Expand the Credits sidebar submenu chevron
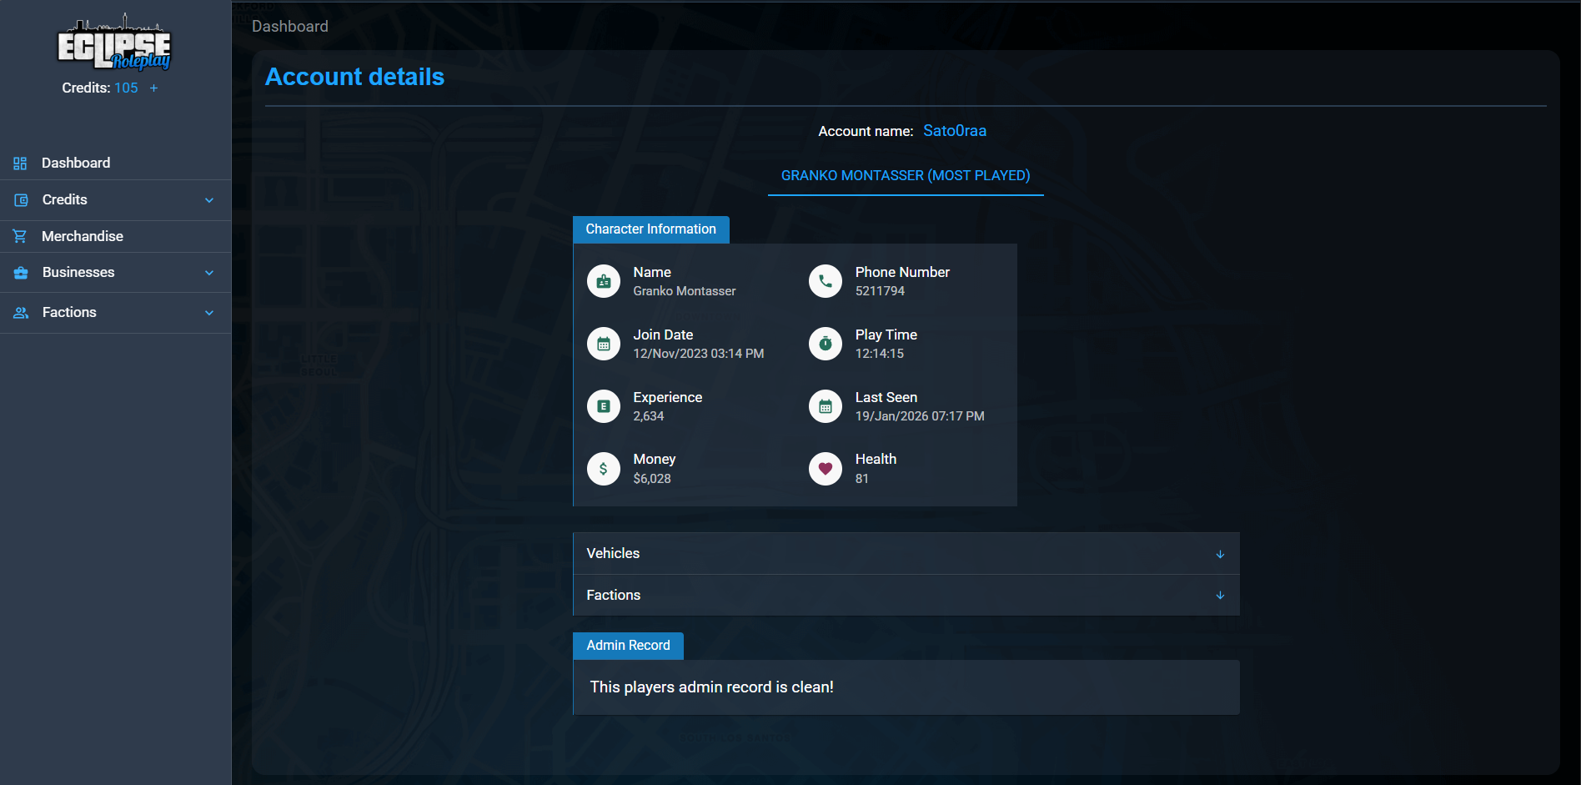 [x=209, y=200]
